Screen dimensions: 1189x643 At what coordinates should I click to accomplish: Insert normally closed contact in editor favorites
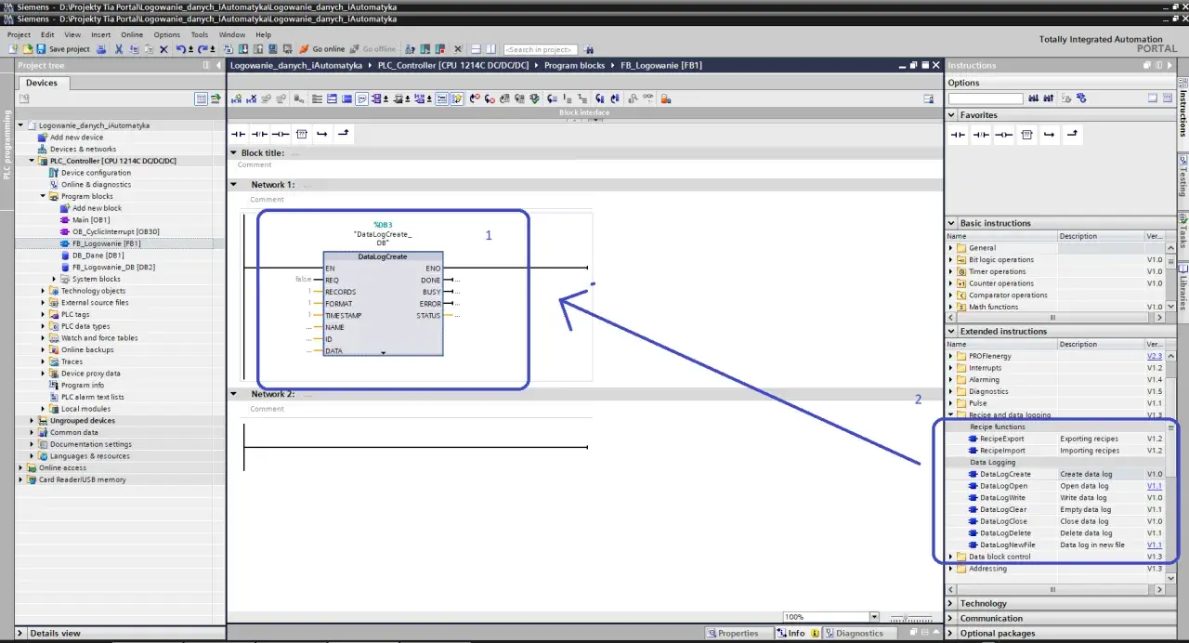pyautogui.click(x=259, y=134)
